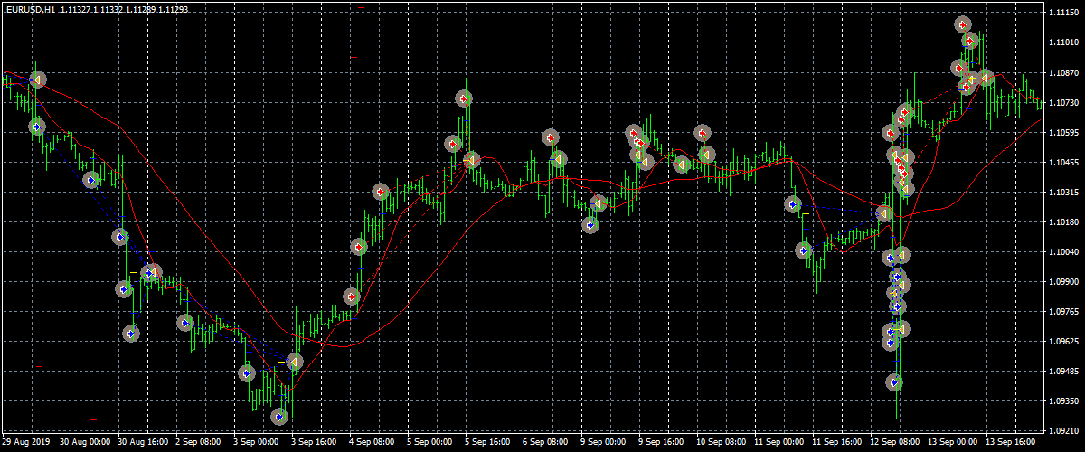Click the 1.10595 price label
Image resolution: width=1085 pixels, height=452 pixels.
click(x=1063, y=133)
